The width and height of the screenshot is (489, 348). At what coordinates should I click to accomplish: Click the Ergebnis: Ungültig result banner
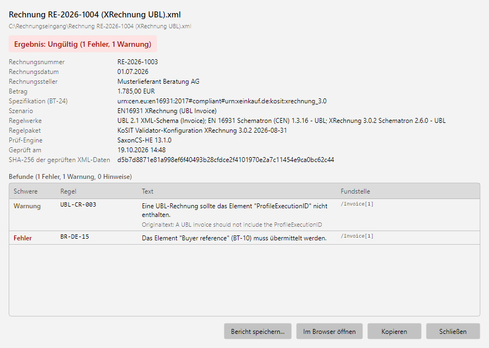pos(83,44)
